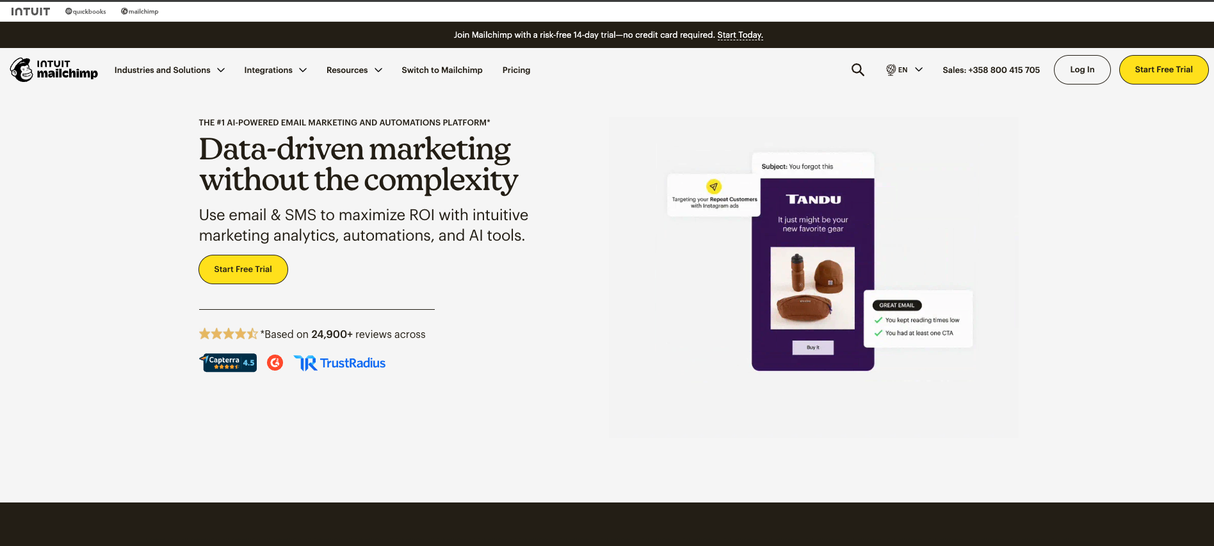The image size is (1214, 546).
Task: Follow the Start Today banner link
Action: (x=740, y=35)
